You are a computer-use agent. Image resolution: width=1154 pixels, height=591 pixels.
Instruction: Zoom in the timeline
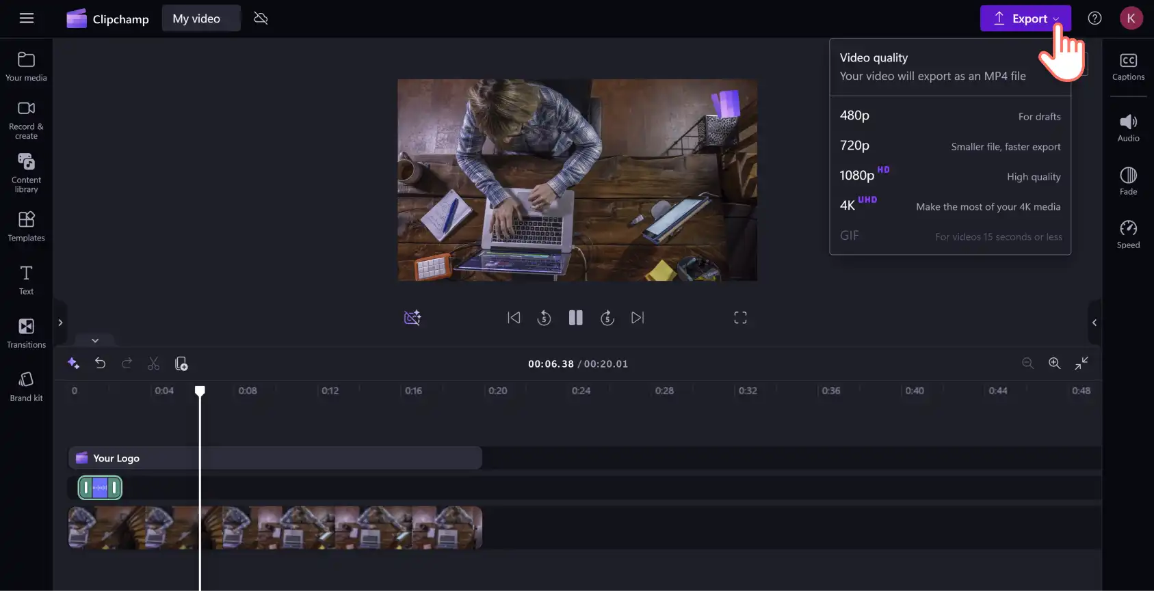coord(1055,363)
